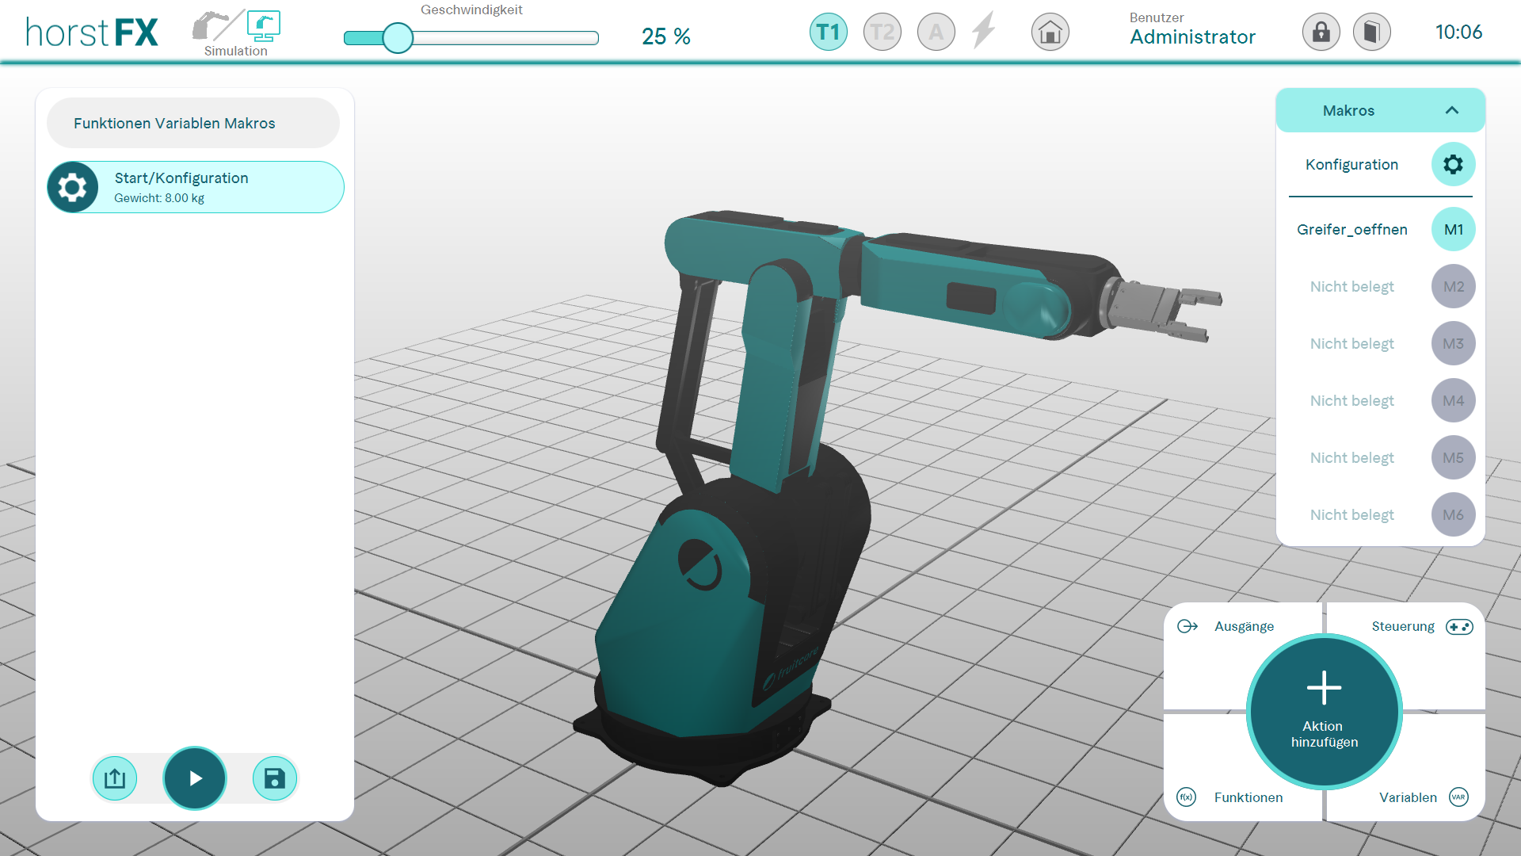The height and width of the screenshot is (856, 1521).
Task: Click the home position icon
Action: [1050, 32]
